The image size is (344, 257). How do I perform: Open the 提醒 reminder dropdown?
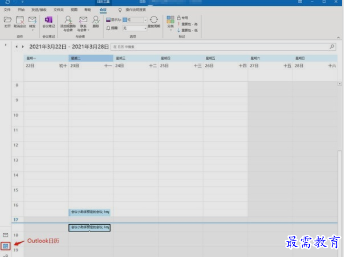coord(145,28)
